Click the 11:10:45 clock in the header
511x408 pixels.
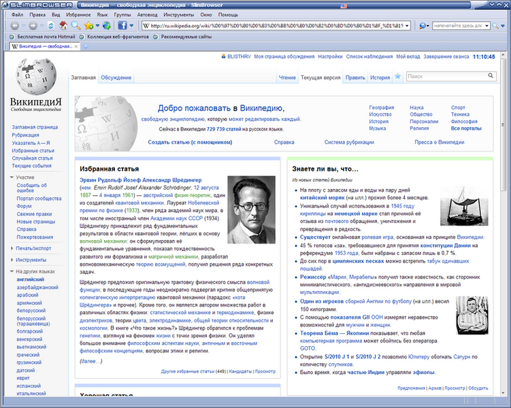[484, 56]
